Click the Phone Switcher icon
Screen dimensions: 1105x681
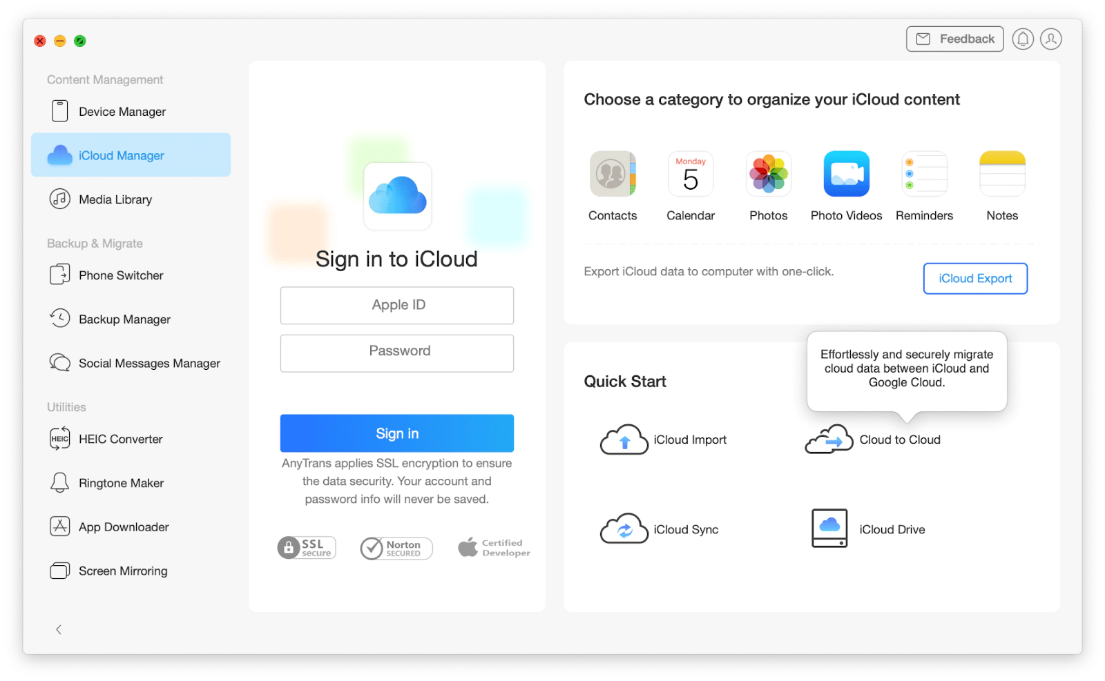pyautogui.click(x=60, y=275)
